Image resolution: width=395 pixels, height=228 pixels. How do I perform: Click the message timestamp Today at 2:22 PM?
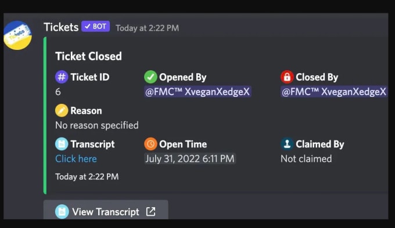click(x=147, y=28)
